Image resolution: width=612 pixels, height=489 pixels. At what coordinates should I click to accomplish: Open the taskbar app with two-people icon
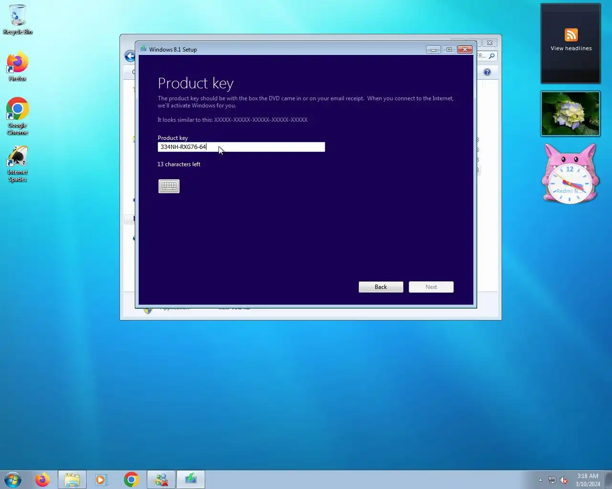point(161,479)
